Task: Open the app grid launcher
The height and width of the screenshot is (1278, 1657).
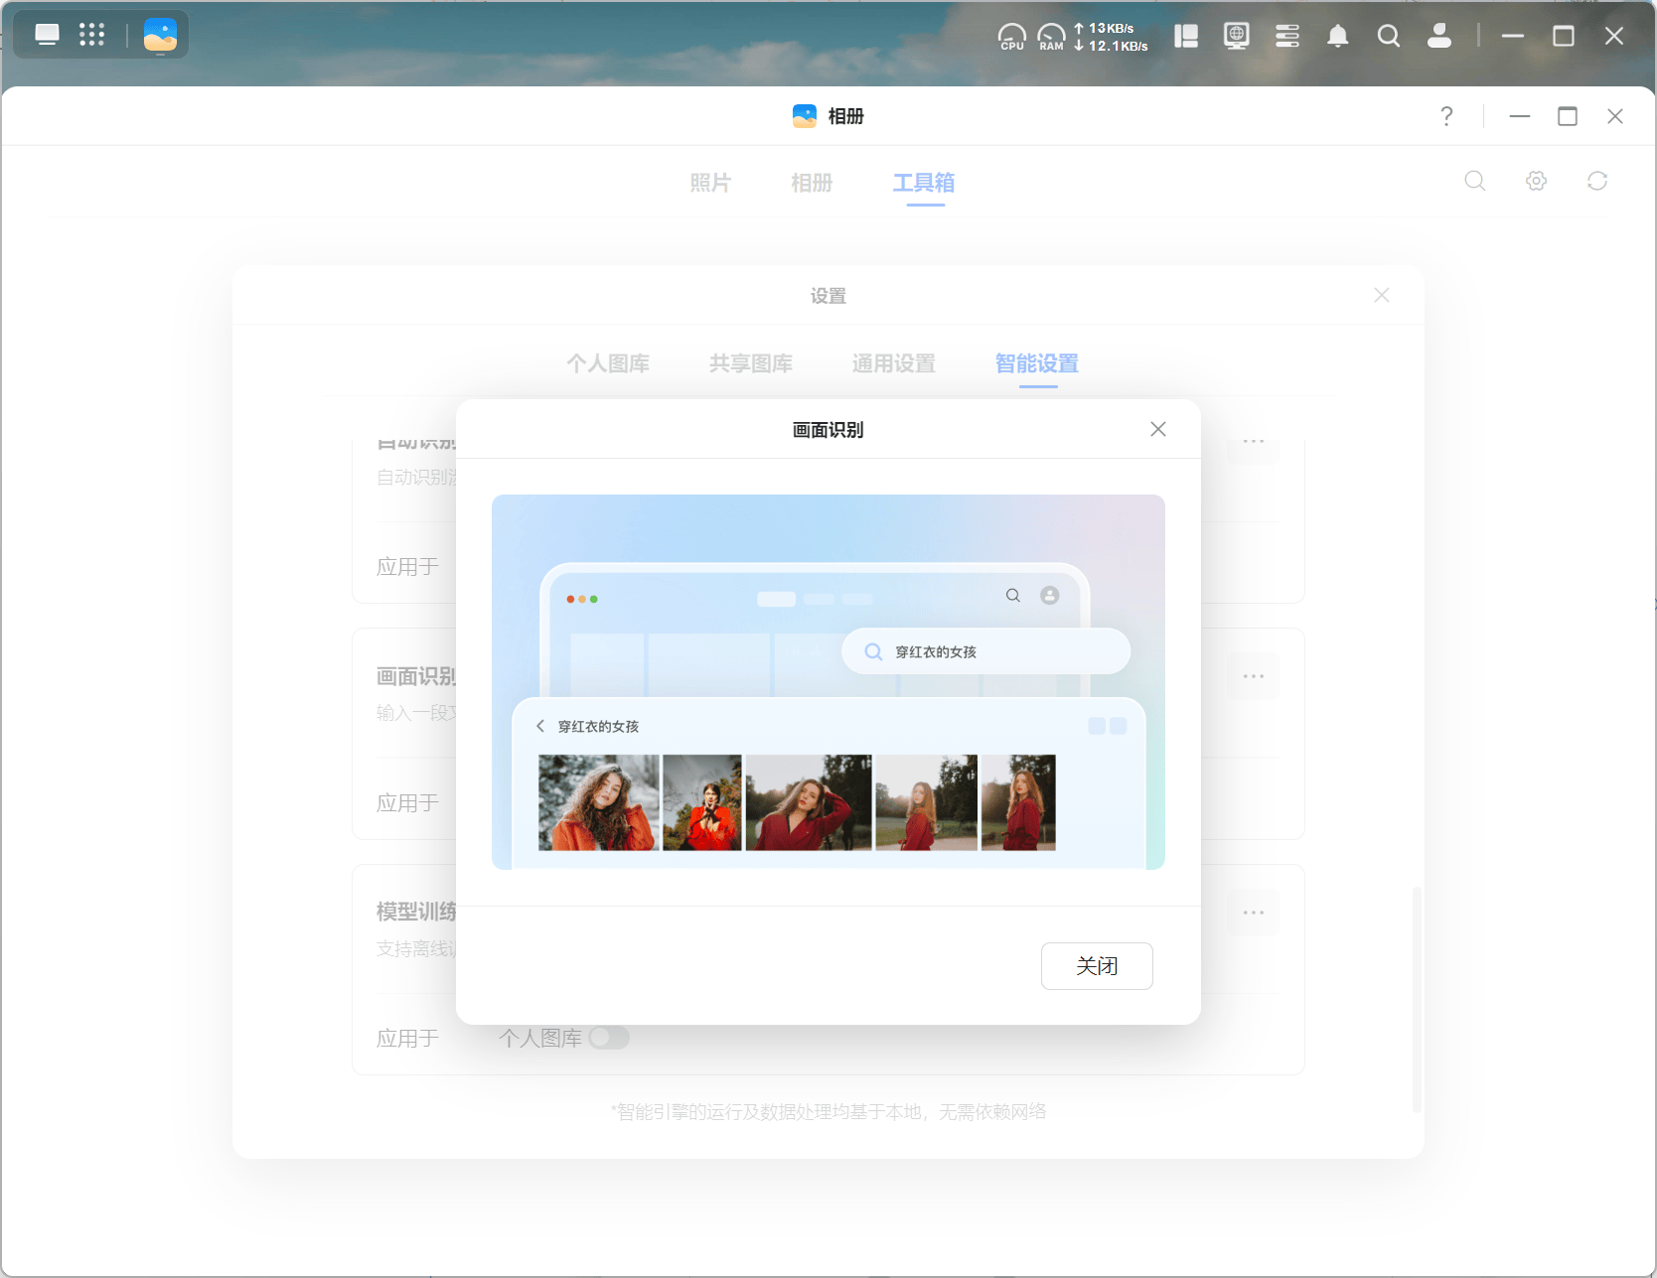Action: [91, 36]
